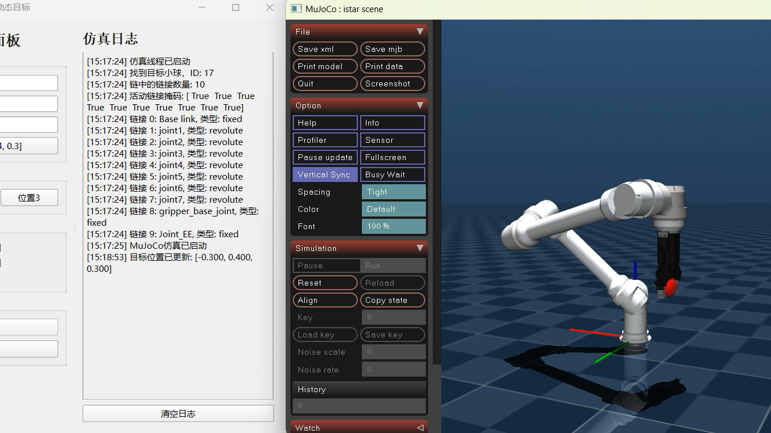Viewport: 771px width, 433px height.
Task: Adjust the Noise rate slider
Action: [394, 369]
